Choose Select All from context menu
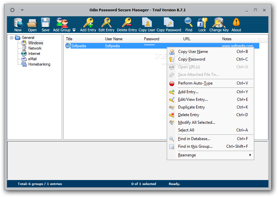278x197 pixels. tap(211, 130)
